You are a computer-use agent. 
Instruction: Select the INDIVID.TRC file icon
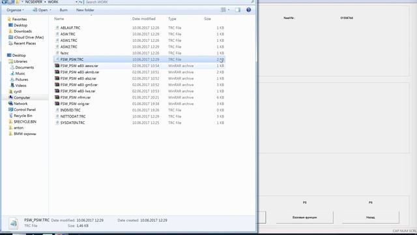[57, 110]
